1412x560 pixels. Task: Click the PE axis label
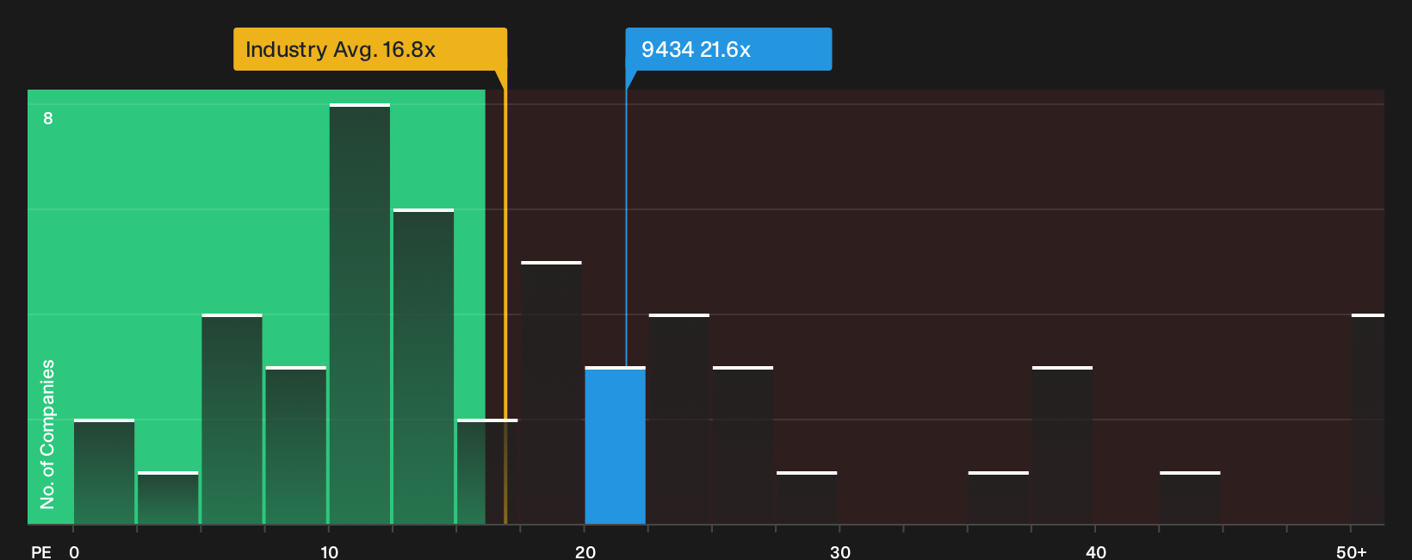pos(41,551)
